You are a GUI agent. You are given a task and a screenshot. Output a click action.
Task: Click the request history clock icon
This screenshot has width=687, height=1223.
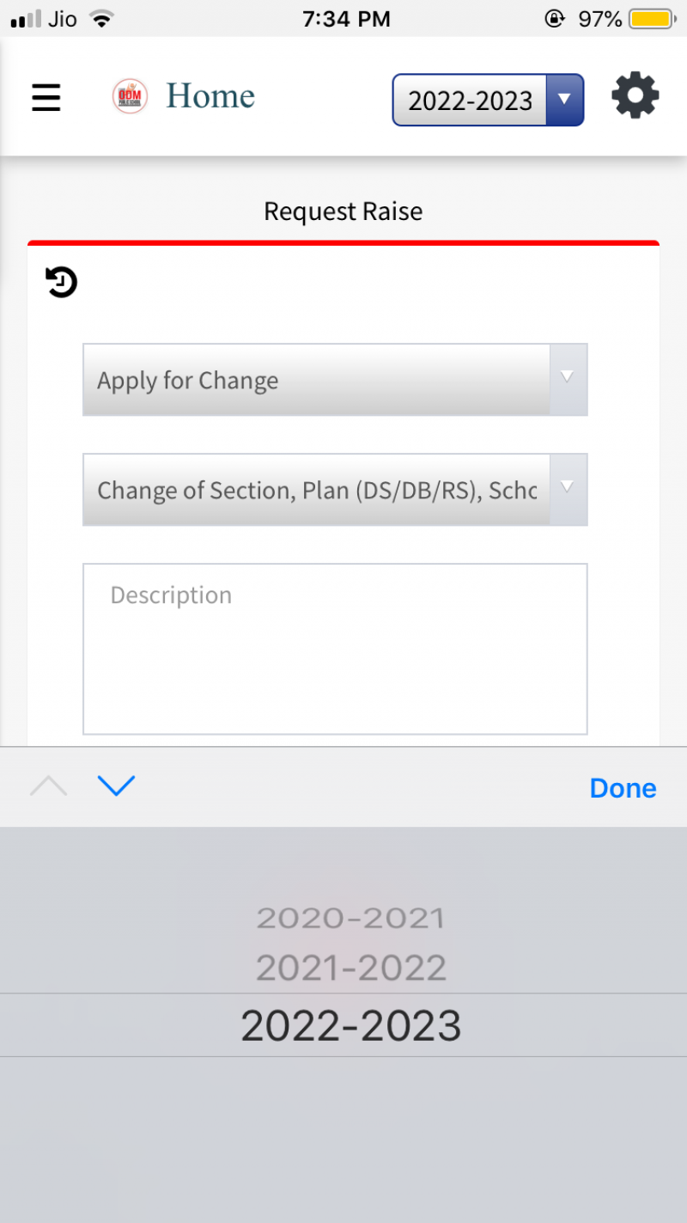pos(62,282)
